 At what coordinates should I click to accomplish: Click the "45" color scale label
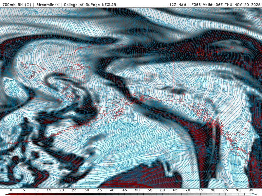[x=125, y=190]
